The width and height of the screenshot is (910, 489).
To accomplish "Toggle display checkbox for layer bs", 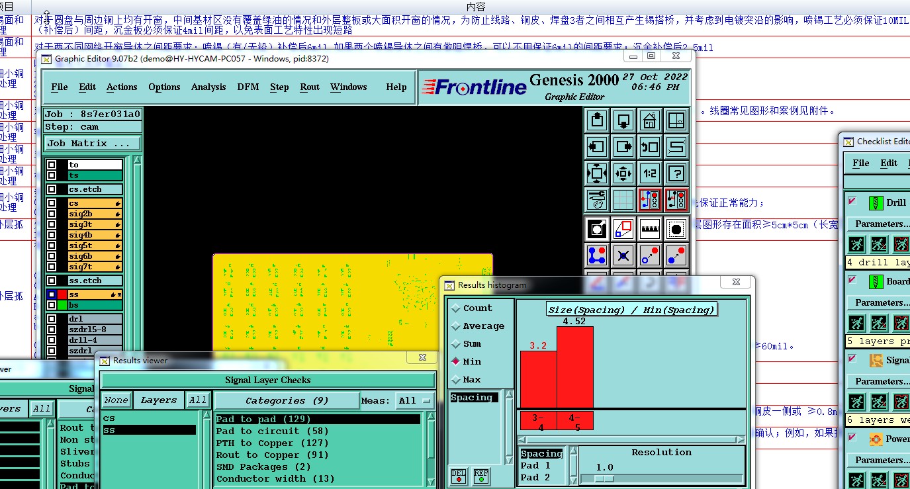I will (52, 305).
